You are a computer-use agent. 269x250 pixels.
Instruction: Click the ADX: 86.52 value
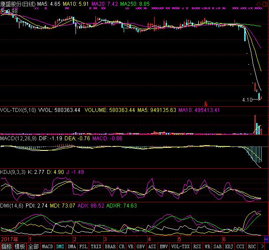(91, 205)
